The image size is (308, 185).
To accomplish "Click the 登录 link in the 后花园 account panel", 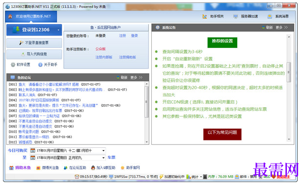I will click(135, 36).
